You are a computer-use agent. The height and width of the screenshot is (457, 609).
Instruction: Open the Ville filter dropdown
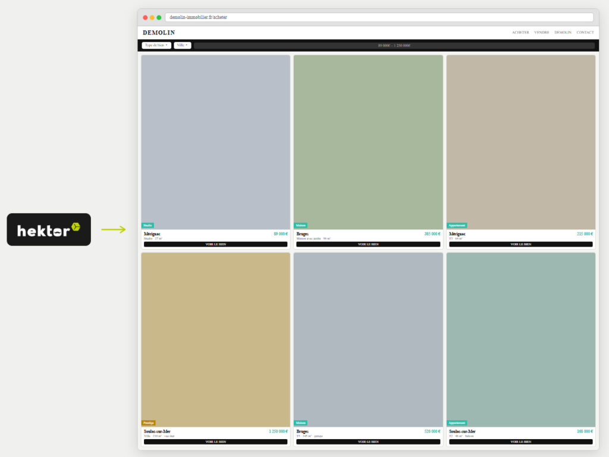tap(183, 45)
